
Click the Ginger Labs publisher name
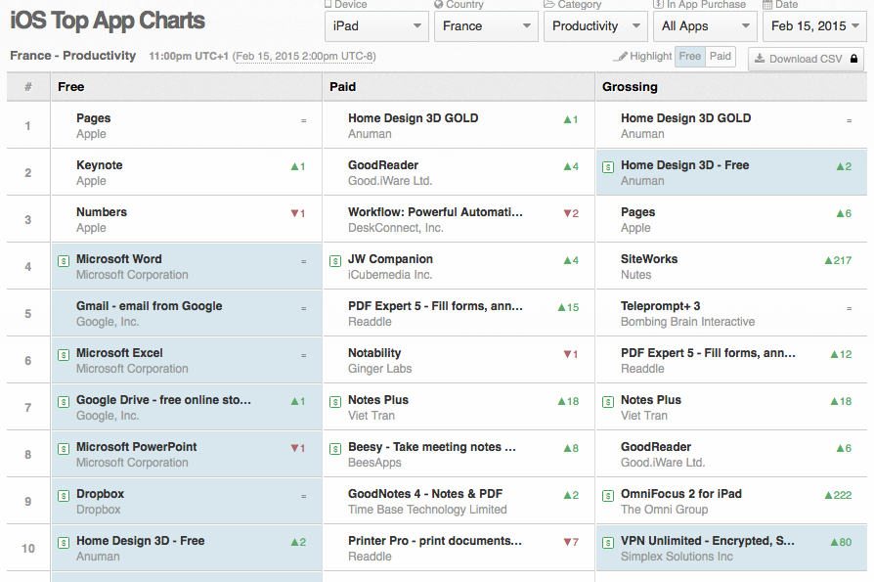[x=380, y=369]
